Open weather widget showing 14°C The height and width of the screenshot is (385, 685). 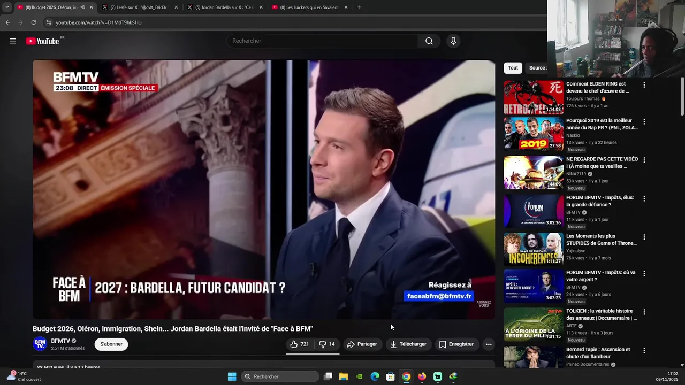(x=24, y=376)
